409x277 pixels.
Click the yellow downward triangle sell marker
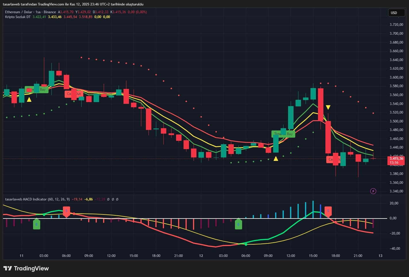click(x=328, y=108)
